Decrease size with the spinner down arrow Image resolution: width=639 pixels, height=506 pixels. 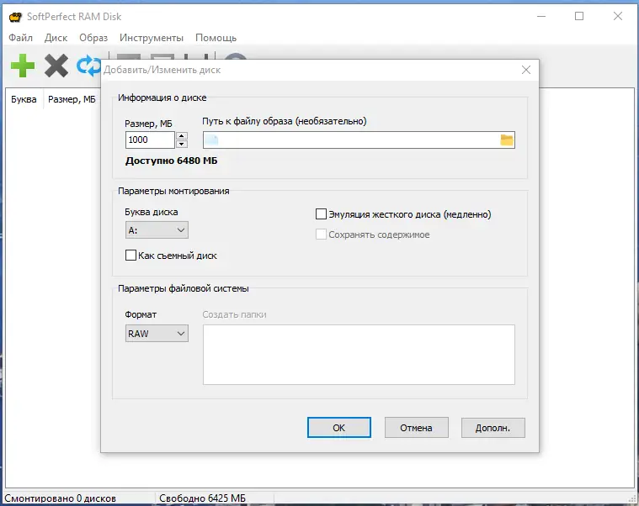point(182,144)
